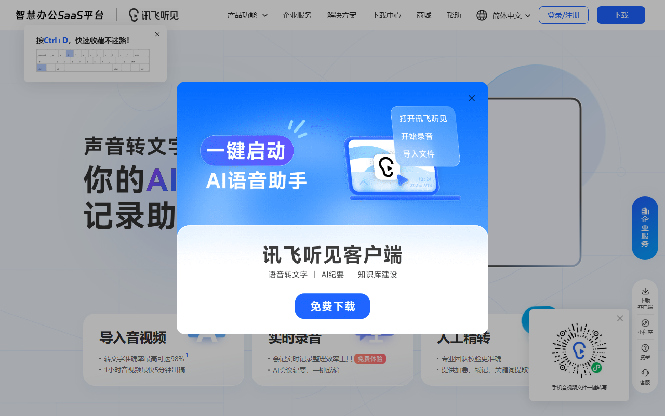Open 下载中心 from the top navigation
The height and width of the screenshot is (416, 665).
[387, 15]
